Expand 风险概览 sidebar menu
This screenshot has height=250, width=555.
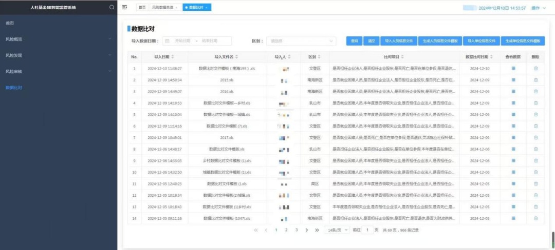(x=58, y=39)
